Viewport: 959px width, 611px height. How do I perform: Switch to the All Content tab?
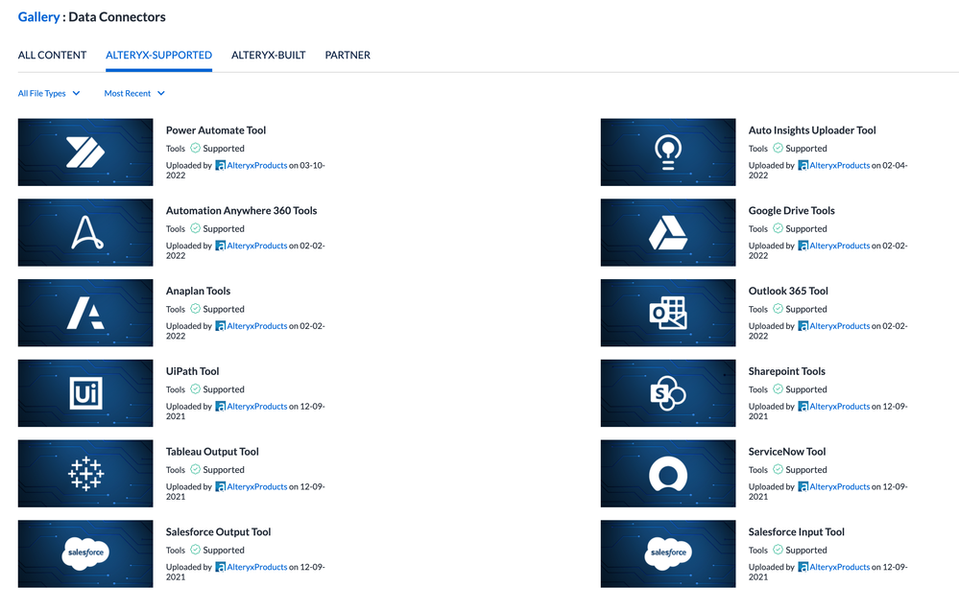[52, 55]
